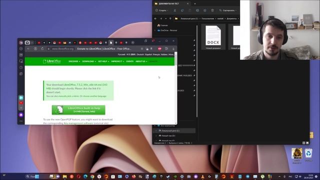Switch site language to Italiano

click(x=164, y=54)
